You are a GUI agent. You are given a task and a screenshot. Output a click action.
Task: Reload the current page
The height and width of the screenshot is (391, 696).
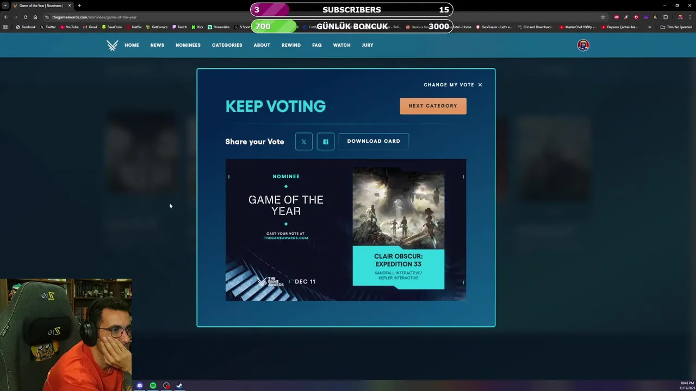pos(25,17)
